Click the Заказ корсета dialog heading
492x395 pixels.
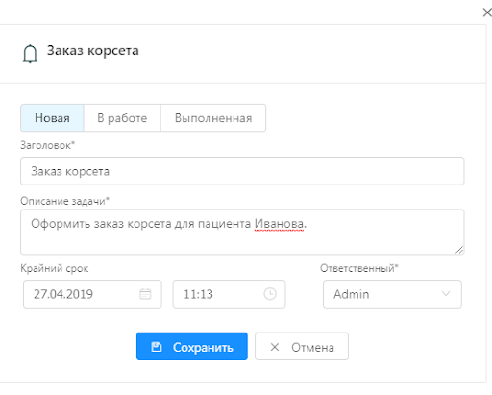point(93,51)
